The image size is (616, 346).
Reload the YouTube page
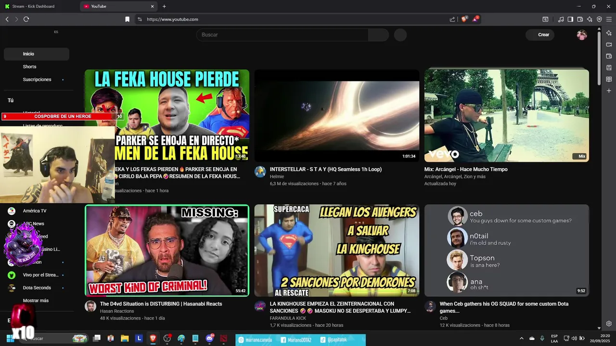[26, 19]
